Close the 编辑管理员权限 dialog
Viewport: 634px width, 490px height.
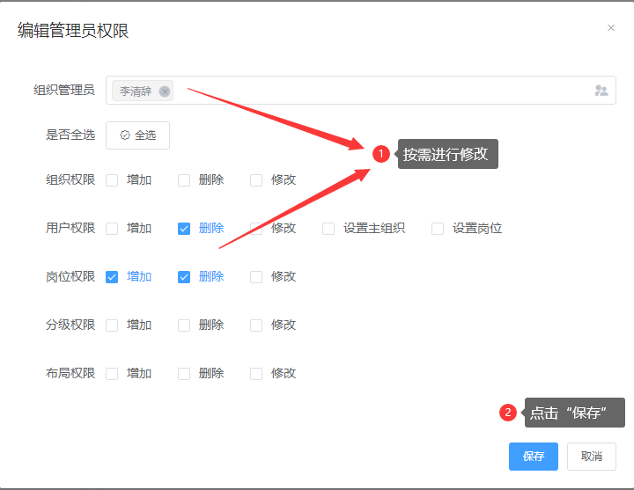click(x=611, y=28)
